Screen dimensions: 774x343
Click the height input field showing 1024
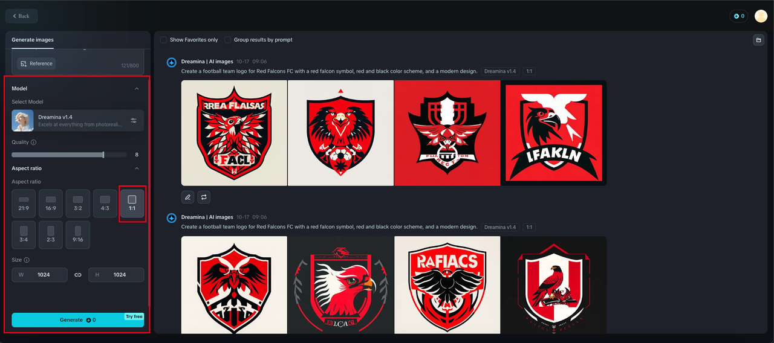point(116,275)
